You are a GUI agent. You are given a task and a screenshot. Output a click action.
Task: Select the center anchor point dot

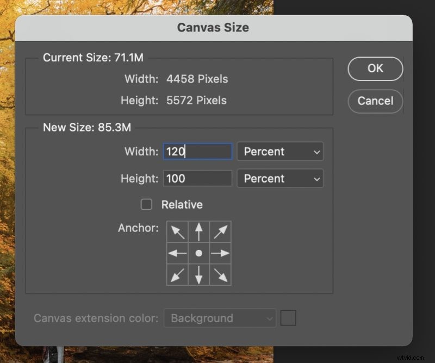198,253
